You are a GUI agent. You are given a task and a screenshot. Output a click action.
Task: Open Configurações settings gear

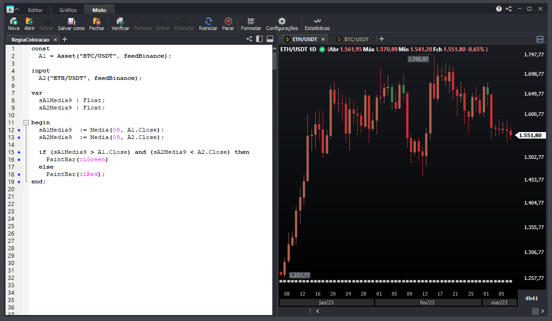pyautogui.click(x=282, y=24)
